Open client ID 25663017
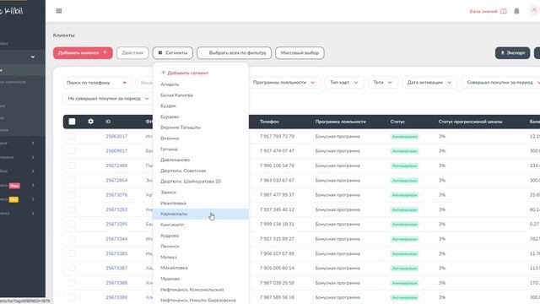Image resolution: width=540 pixels, height=304 pixels. (x=116, y=137)
